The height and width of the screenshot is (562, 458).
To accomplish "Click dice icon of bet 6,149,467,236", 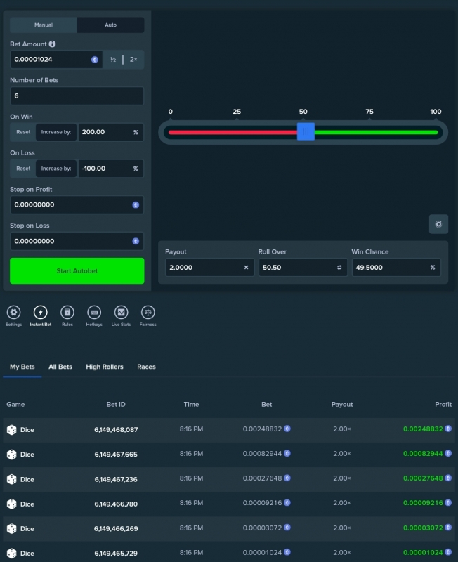I will [x=12, y=479].
